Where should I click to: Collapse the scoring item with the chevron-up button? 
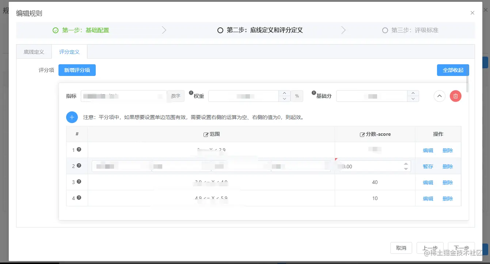click(x=440, y=96)
